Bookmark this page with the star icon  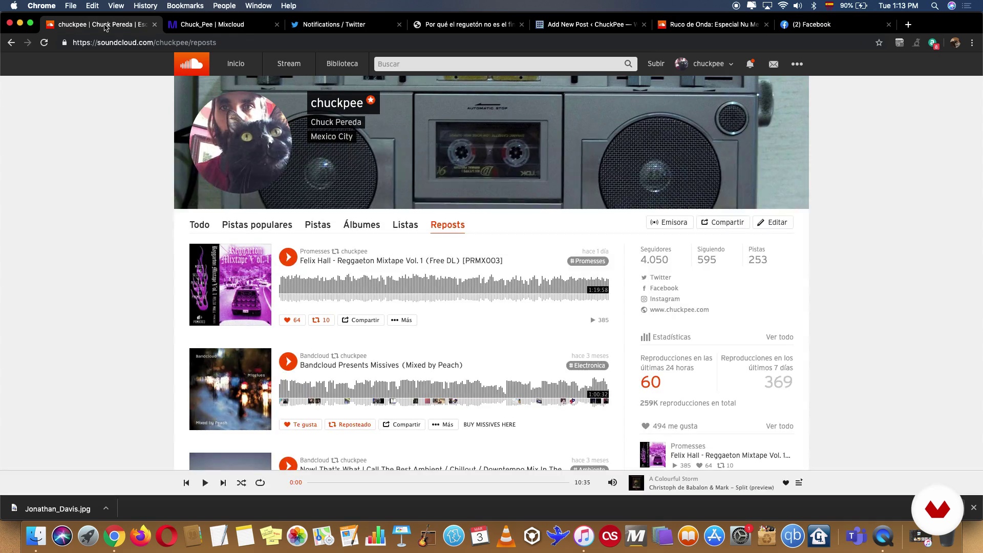click(x=879, y=42)
